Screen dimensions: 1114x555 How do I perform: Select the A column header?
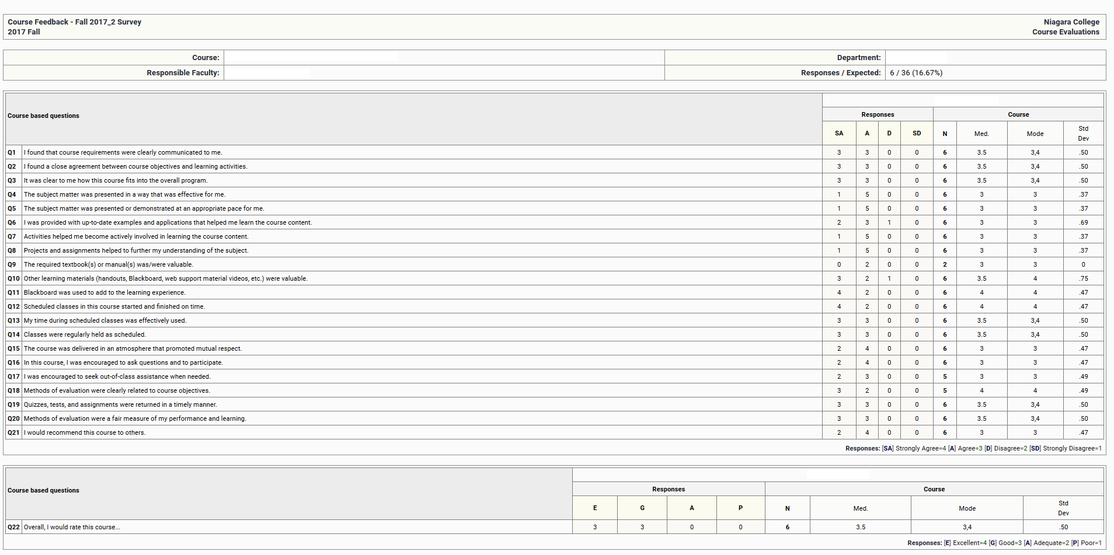[x=866, y=133]
